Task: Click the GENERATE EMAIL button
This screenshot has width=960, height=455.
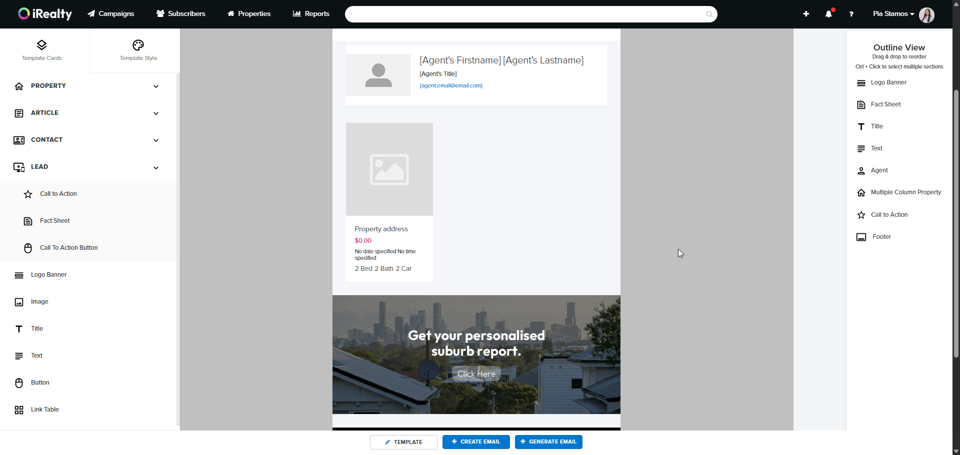Action: [x=548, y=442]
